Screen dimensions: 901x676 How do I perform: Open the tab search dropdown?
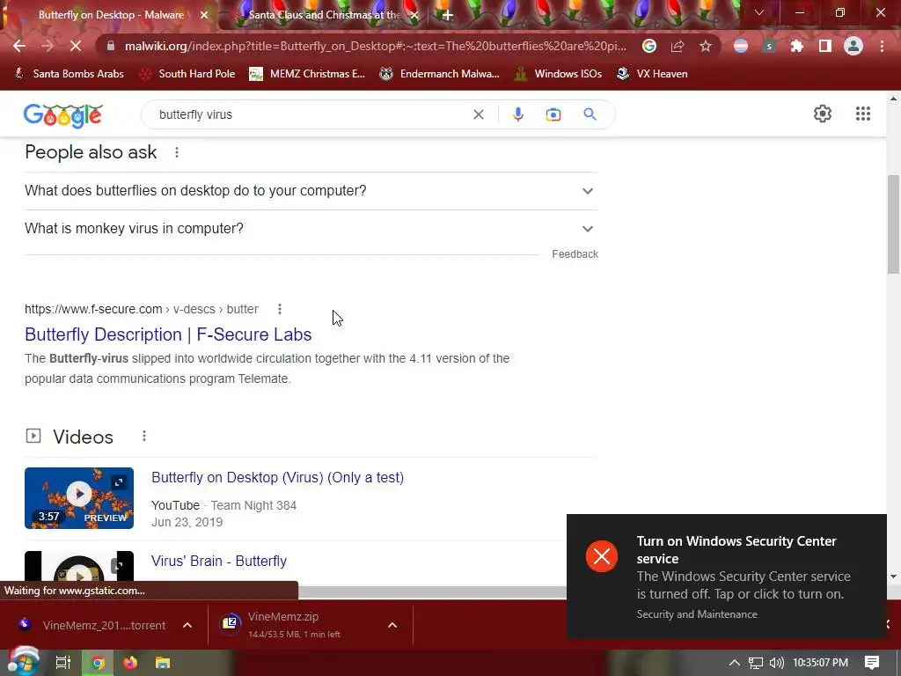pos(759,12)
